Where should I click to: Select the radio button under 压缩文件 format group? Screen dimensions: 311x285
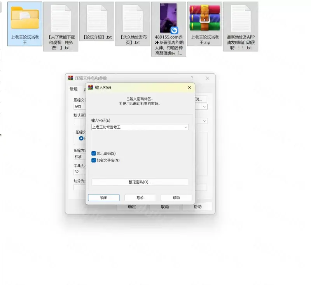coord(81,138)
